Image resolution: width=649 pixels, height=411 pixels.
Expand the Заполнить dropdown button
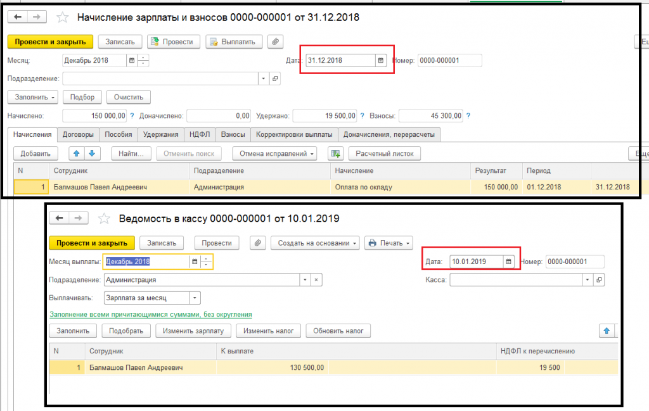point(32,97)
